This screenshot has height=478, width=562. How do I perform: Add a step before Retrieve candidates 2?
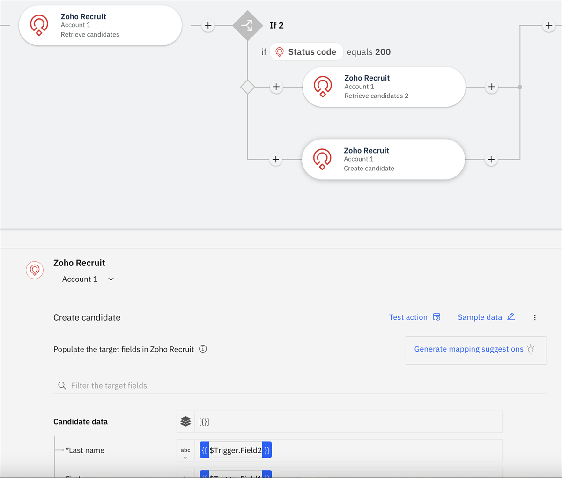coord(276,87)
